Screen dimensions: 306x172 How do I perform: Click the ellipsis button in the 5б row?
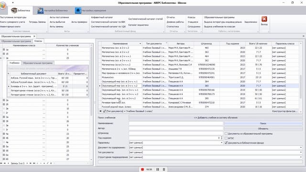[44, 151]
